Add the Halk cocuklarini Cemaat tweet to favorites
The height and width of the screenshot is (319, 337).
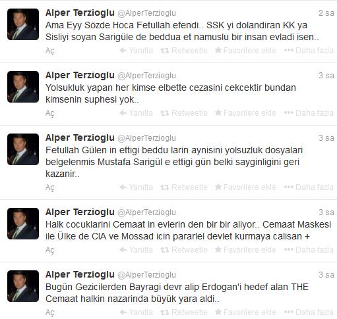tap(245, 250)
